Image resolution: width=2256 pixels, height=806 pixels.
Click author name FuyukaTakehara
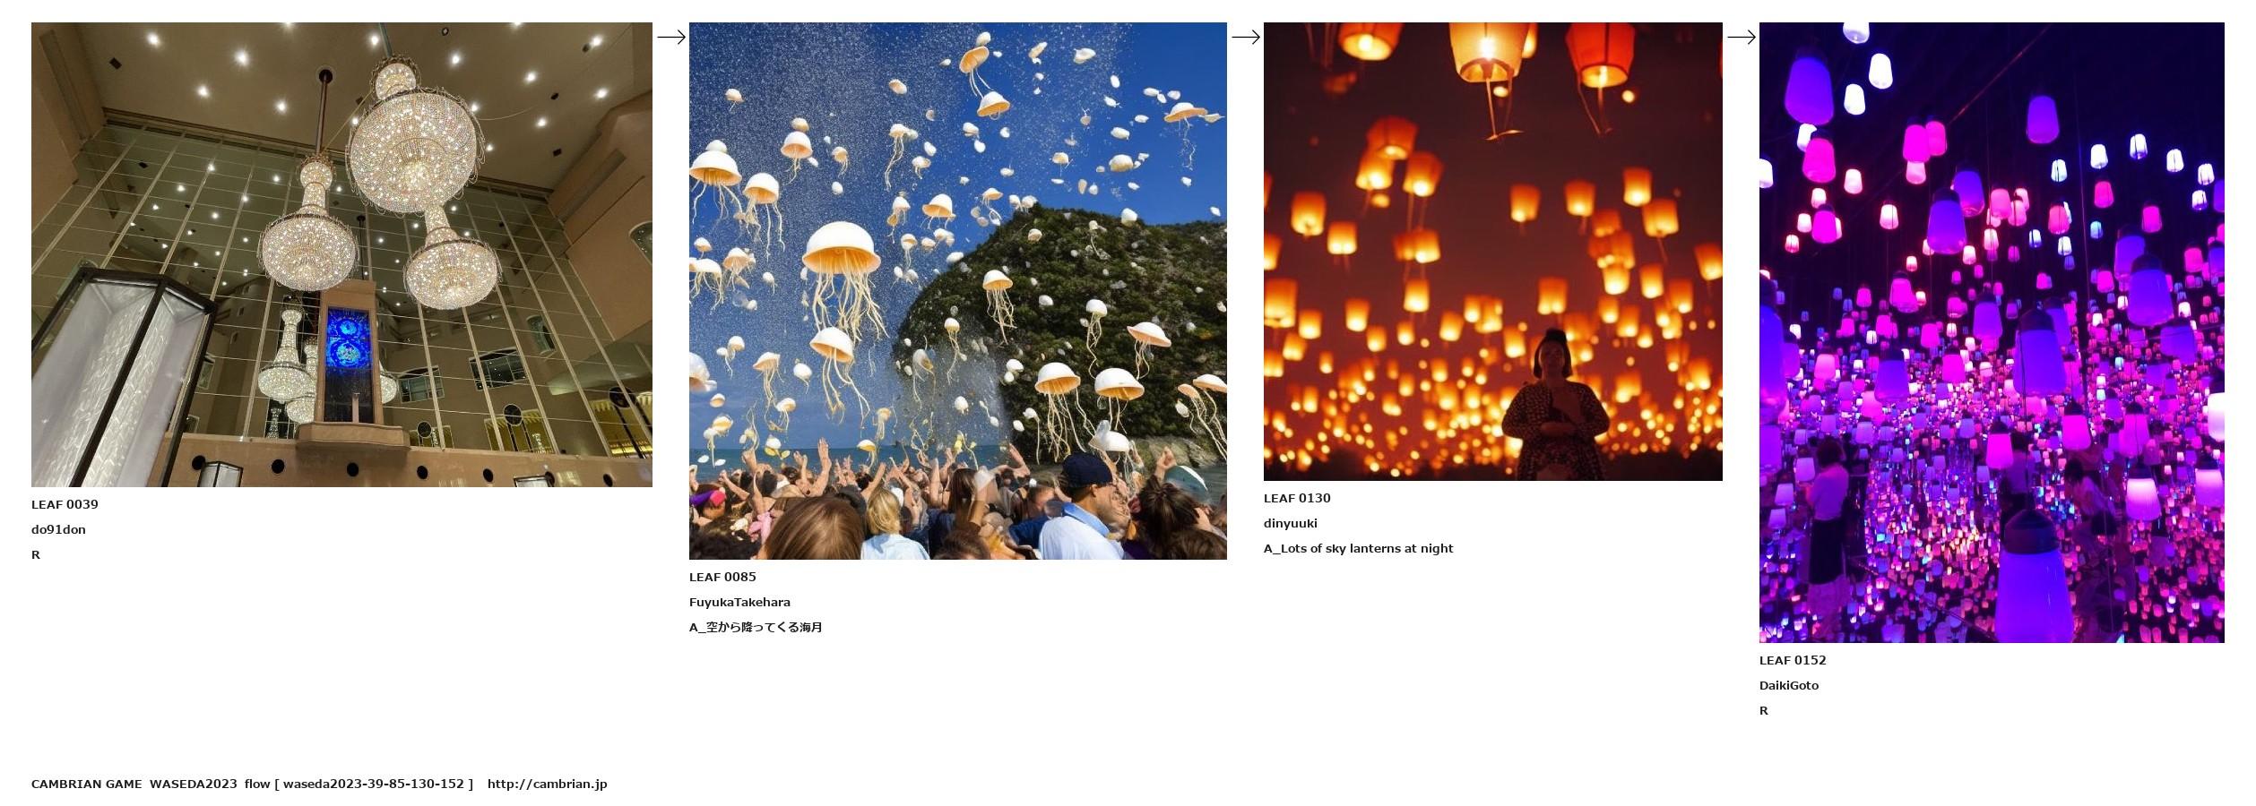click(x=739, y=602)
